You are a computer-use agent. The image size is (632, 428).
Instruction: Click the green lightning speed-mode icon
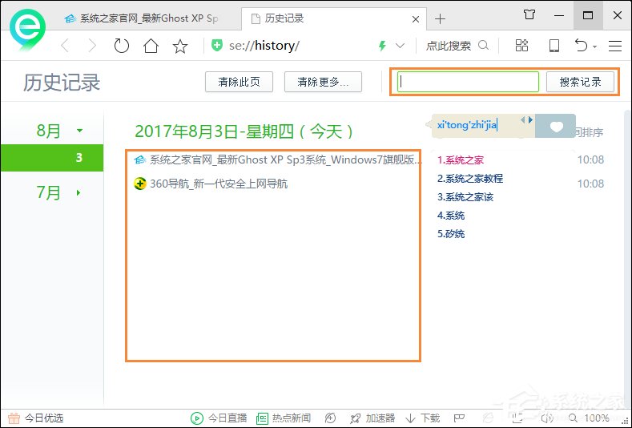pos(382,46)
